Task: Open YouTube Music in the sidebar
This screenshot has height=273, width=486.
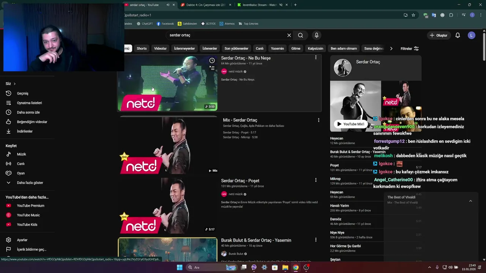Action: click(x=27, y=215)
